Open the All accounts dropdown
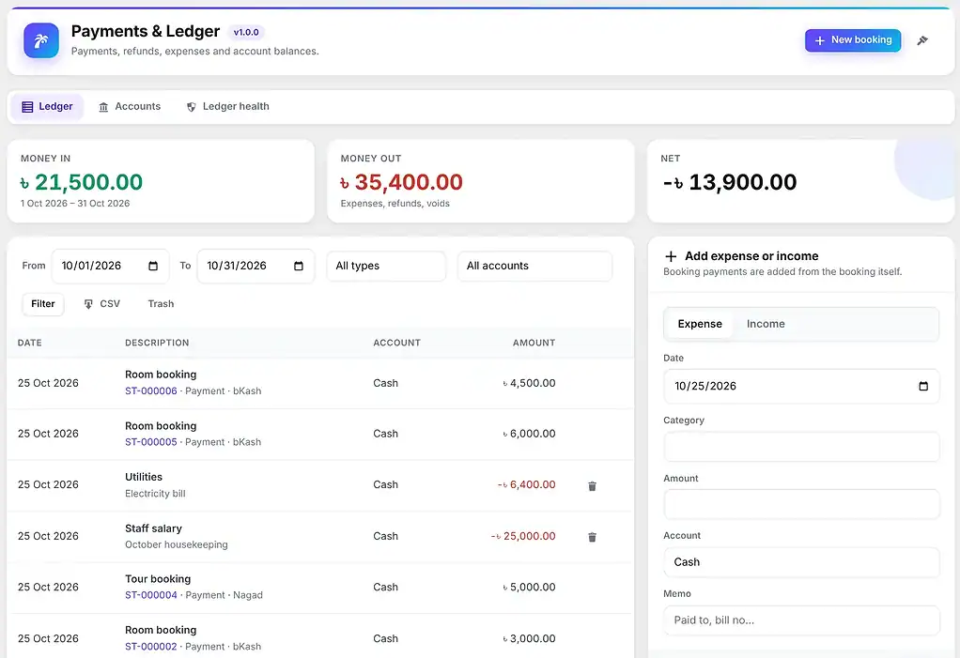Image resolution: width=960 pixels, height=658 pixels. (x=534, y=266)
